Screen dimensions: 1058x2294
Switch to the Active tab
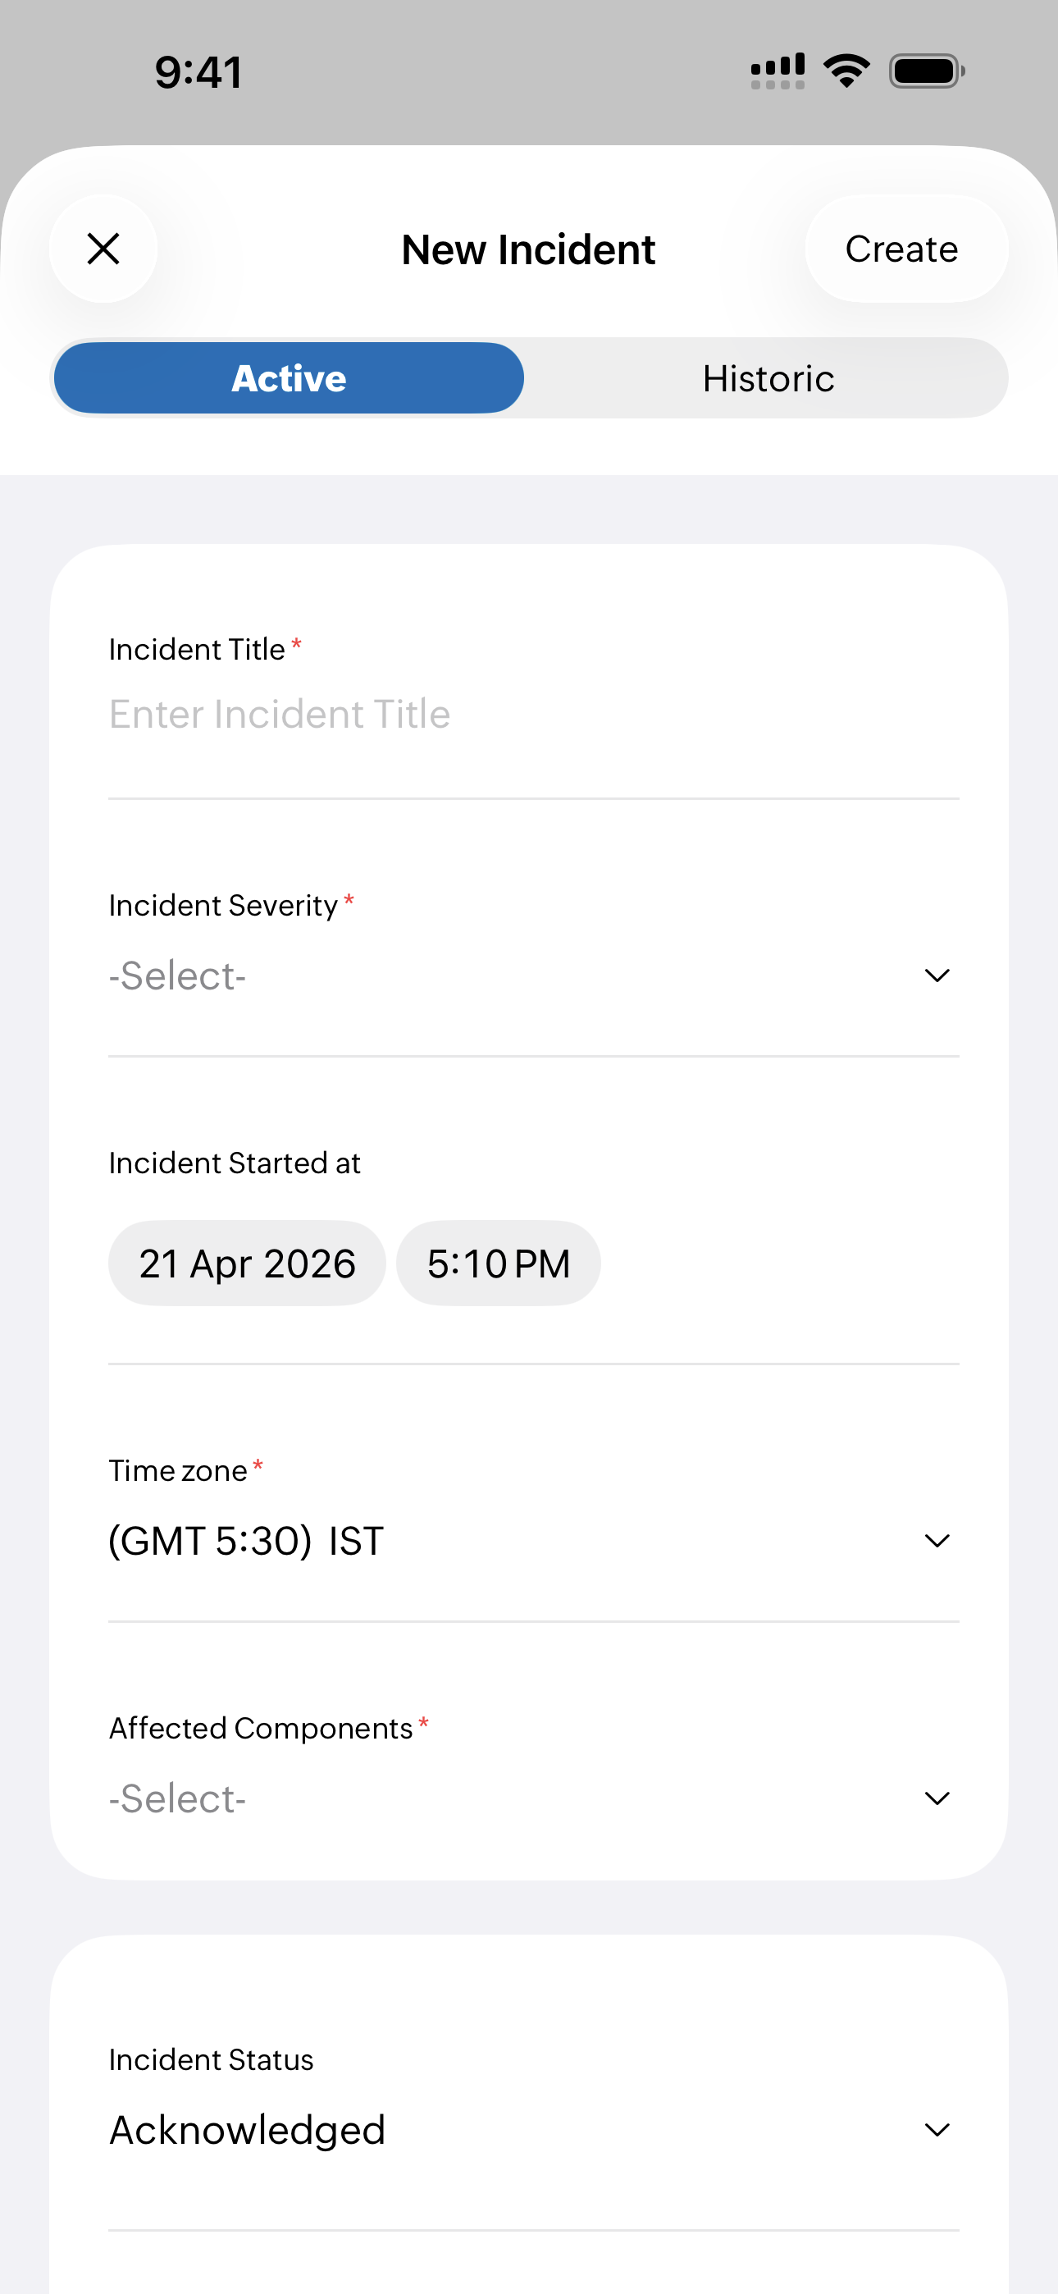coord(289,378)
